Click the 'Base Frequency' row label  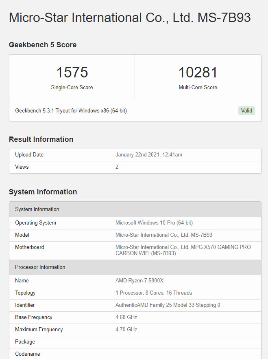coord(34,317)
